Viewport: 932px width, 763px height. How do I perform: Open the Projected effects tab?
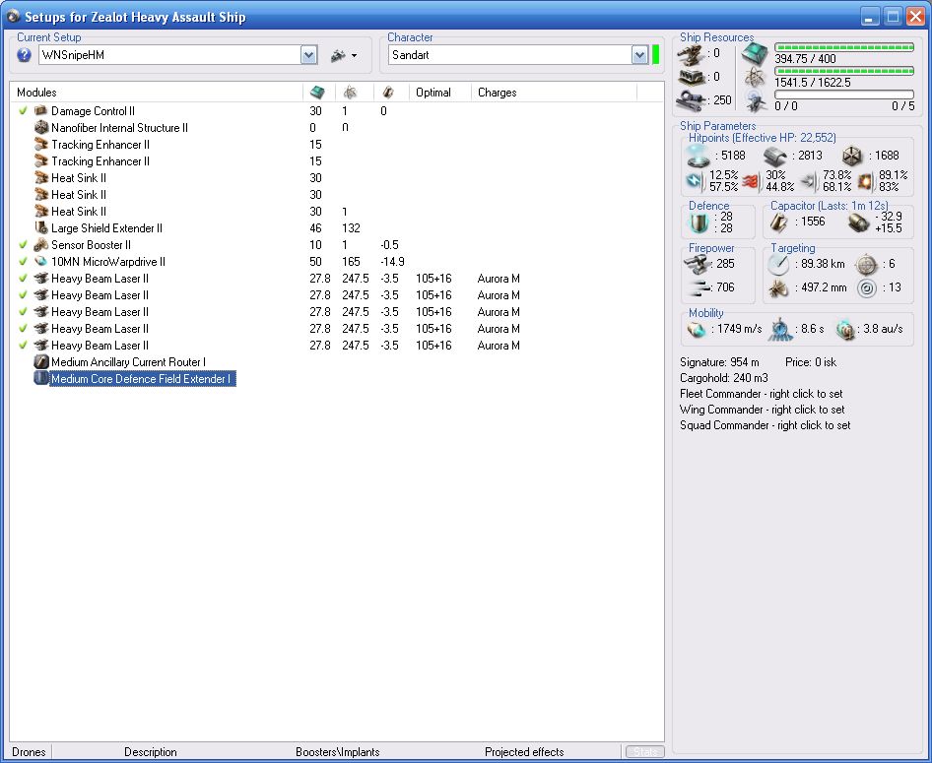coord(524,752)
